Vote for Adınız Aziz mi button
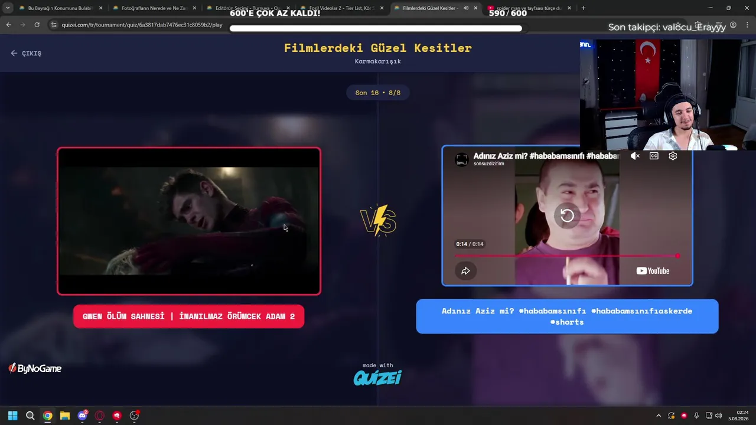The image size is (756, 425). click(567, 316)
